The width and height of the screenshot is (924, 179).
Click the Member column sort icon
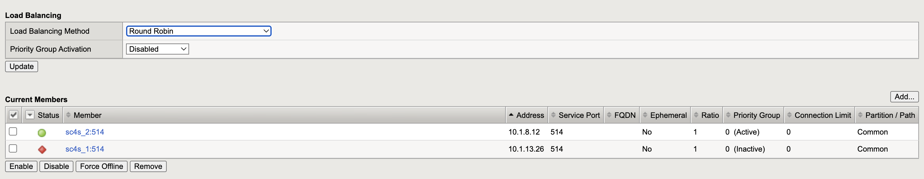68,115
